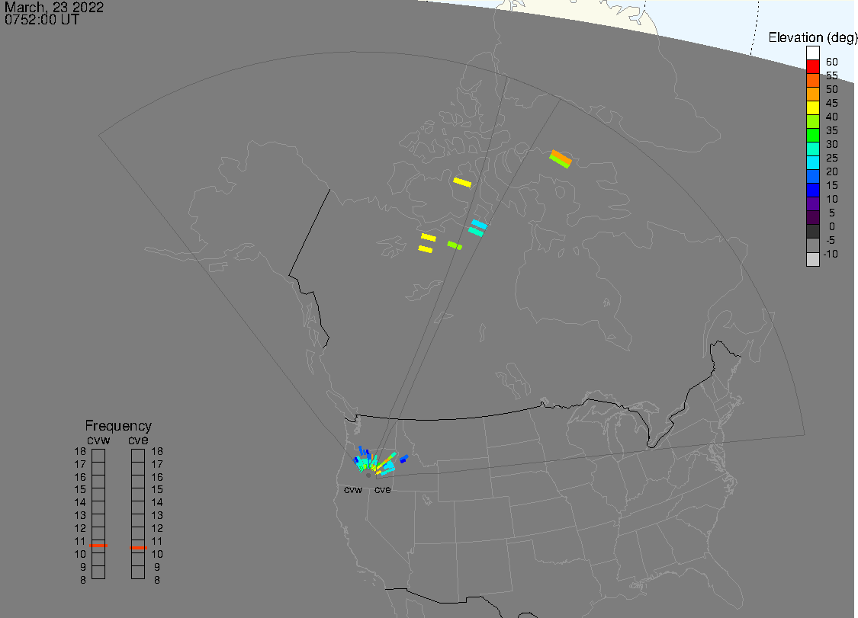Click the "8" tick right of the cve bar
The height and width of the screenshot is (618, 858).
[x=157, y=580]
